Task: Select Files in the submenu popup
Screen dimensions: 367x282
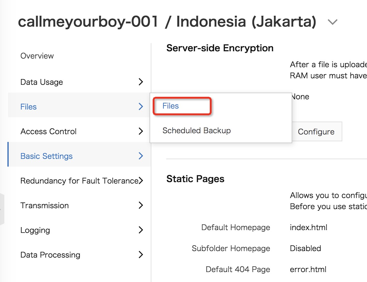Action: click(171, 106)
